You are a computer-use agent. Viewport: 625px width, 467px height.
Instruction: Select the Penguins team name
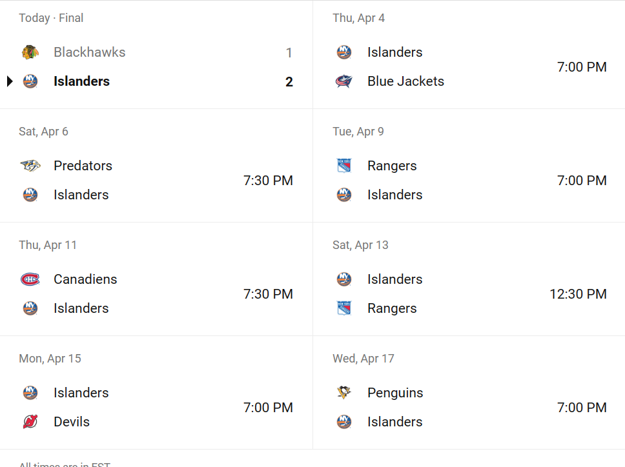click(395, 393)
